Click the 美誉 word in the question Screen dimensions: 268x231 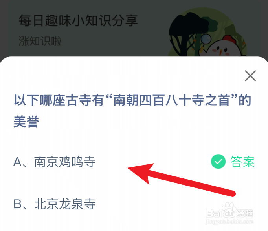(x=26, y=122)
